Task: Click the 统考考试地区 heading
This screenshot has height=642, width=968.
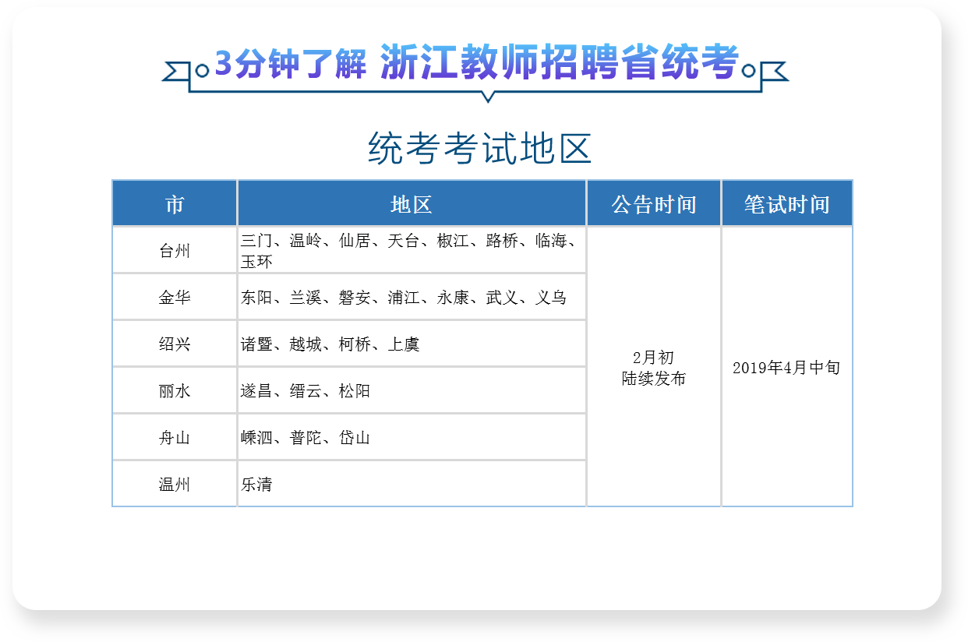Action: click(x=480, y=148)
